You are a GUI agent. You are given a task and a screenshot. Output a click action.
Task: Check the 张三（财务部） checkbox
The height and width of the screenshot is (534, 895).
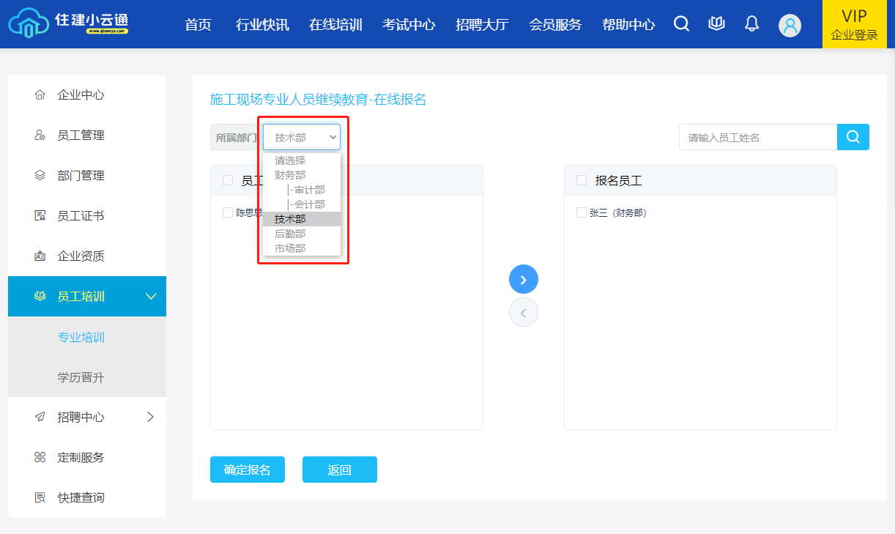coord(582,212)
